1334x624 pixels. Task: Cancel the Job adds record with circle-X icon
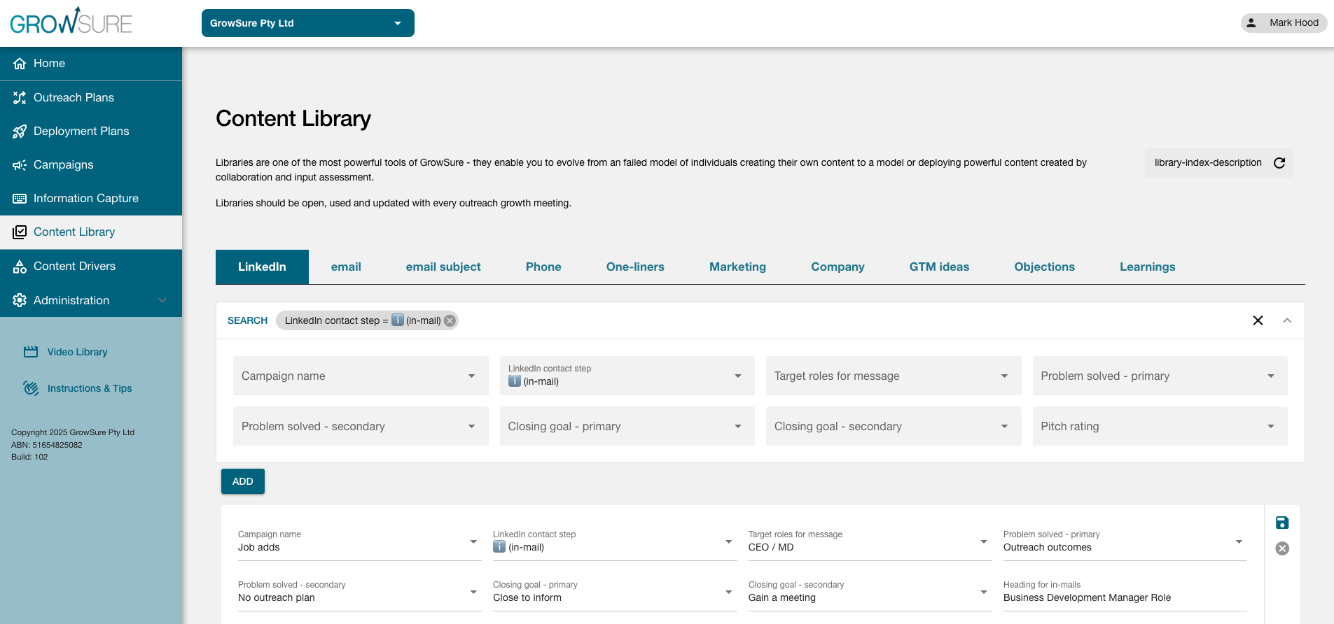click(x=1282, y=548)
